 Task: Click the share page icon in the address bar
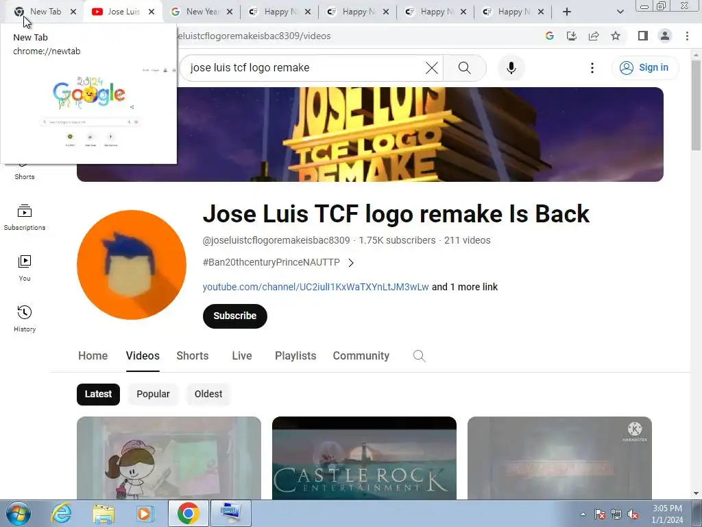point(594,36)
